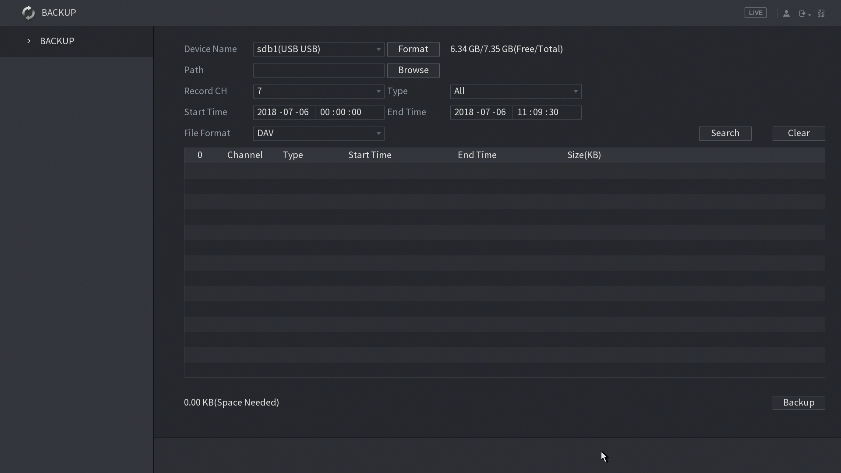The width and height of the screenshot is (841, 473).
Task: Open the logout options icon
Action: tap(804, 14)
